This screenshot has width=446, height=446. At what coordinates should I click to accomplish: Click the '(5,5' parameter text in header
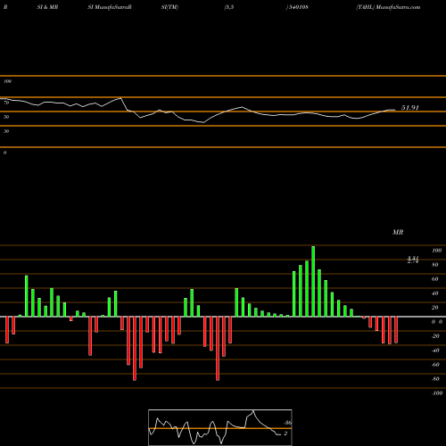pyautogui.click(x=229, y=7)
